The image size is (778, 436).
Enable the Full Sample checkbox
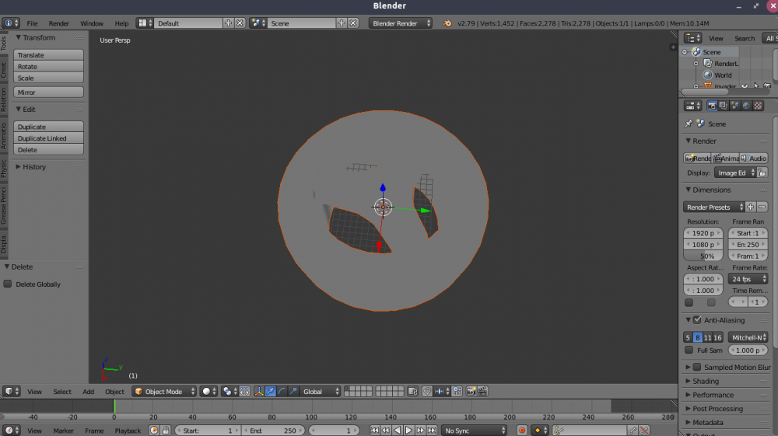[x=689, y=351]
